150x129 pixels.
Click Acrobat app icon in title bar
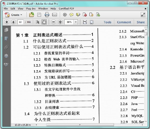click(x=4, y=4)
